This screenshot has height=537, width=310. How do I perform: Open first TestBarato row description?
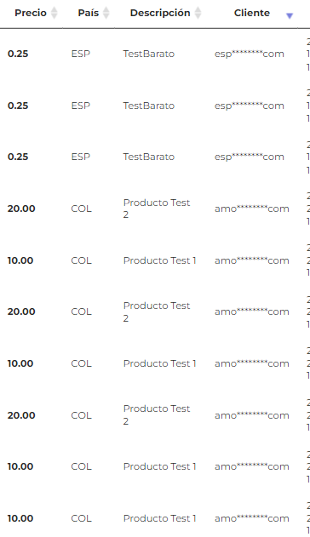149,54
